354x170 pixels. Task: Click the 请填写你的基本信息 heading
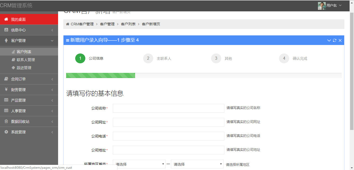click(x=95, y=94)
